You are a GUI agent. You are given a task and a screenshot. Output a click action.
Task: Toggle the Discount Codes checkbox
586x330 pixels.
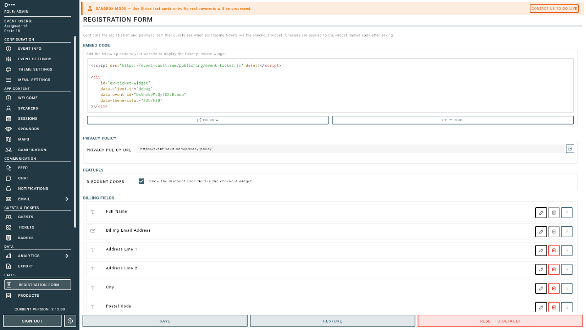pyautogui.click(x=142, y=181)
